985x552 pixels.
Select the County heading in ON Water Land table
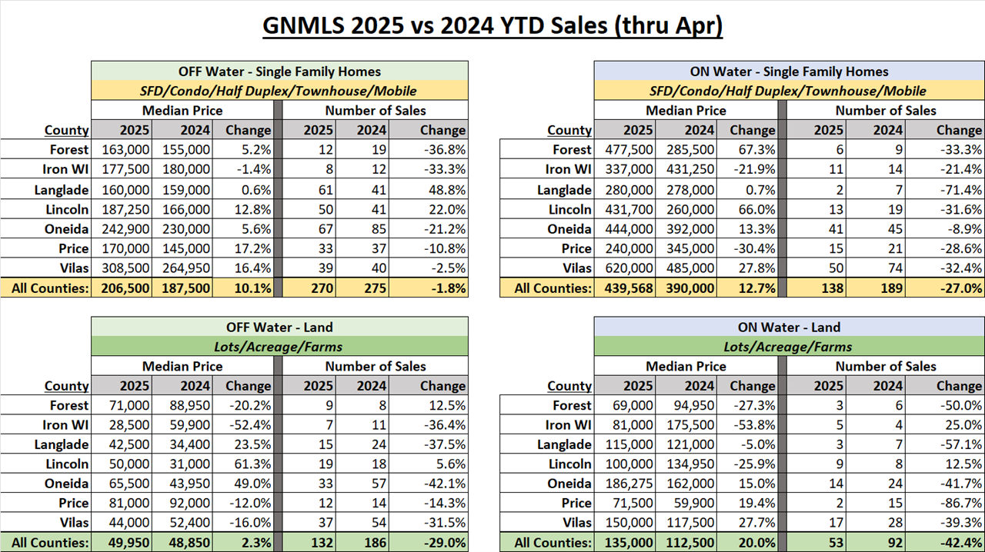[569, 386]
